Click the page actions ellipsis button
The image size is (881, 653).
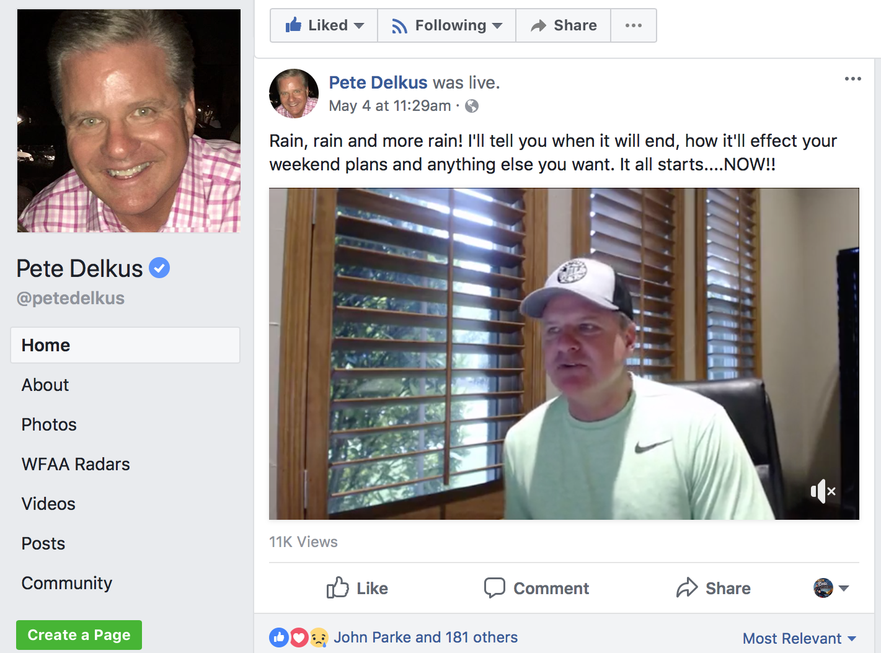(x=633, y=25)
